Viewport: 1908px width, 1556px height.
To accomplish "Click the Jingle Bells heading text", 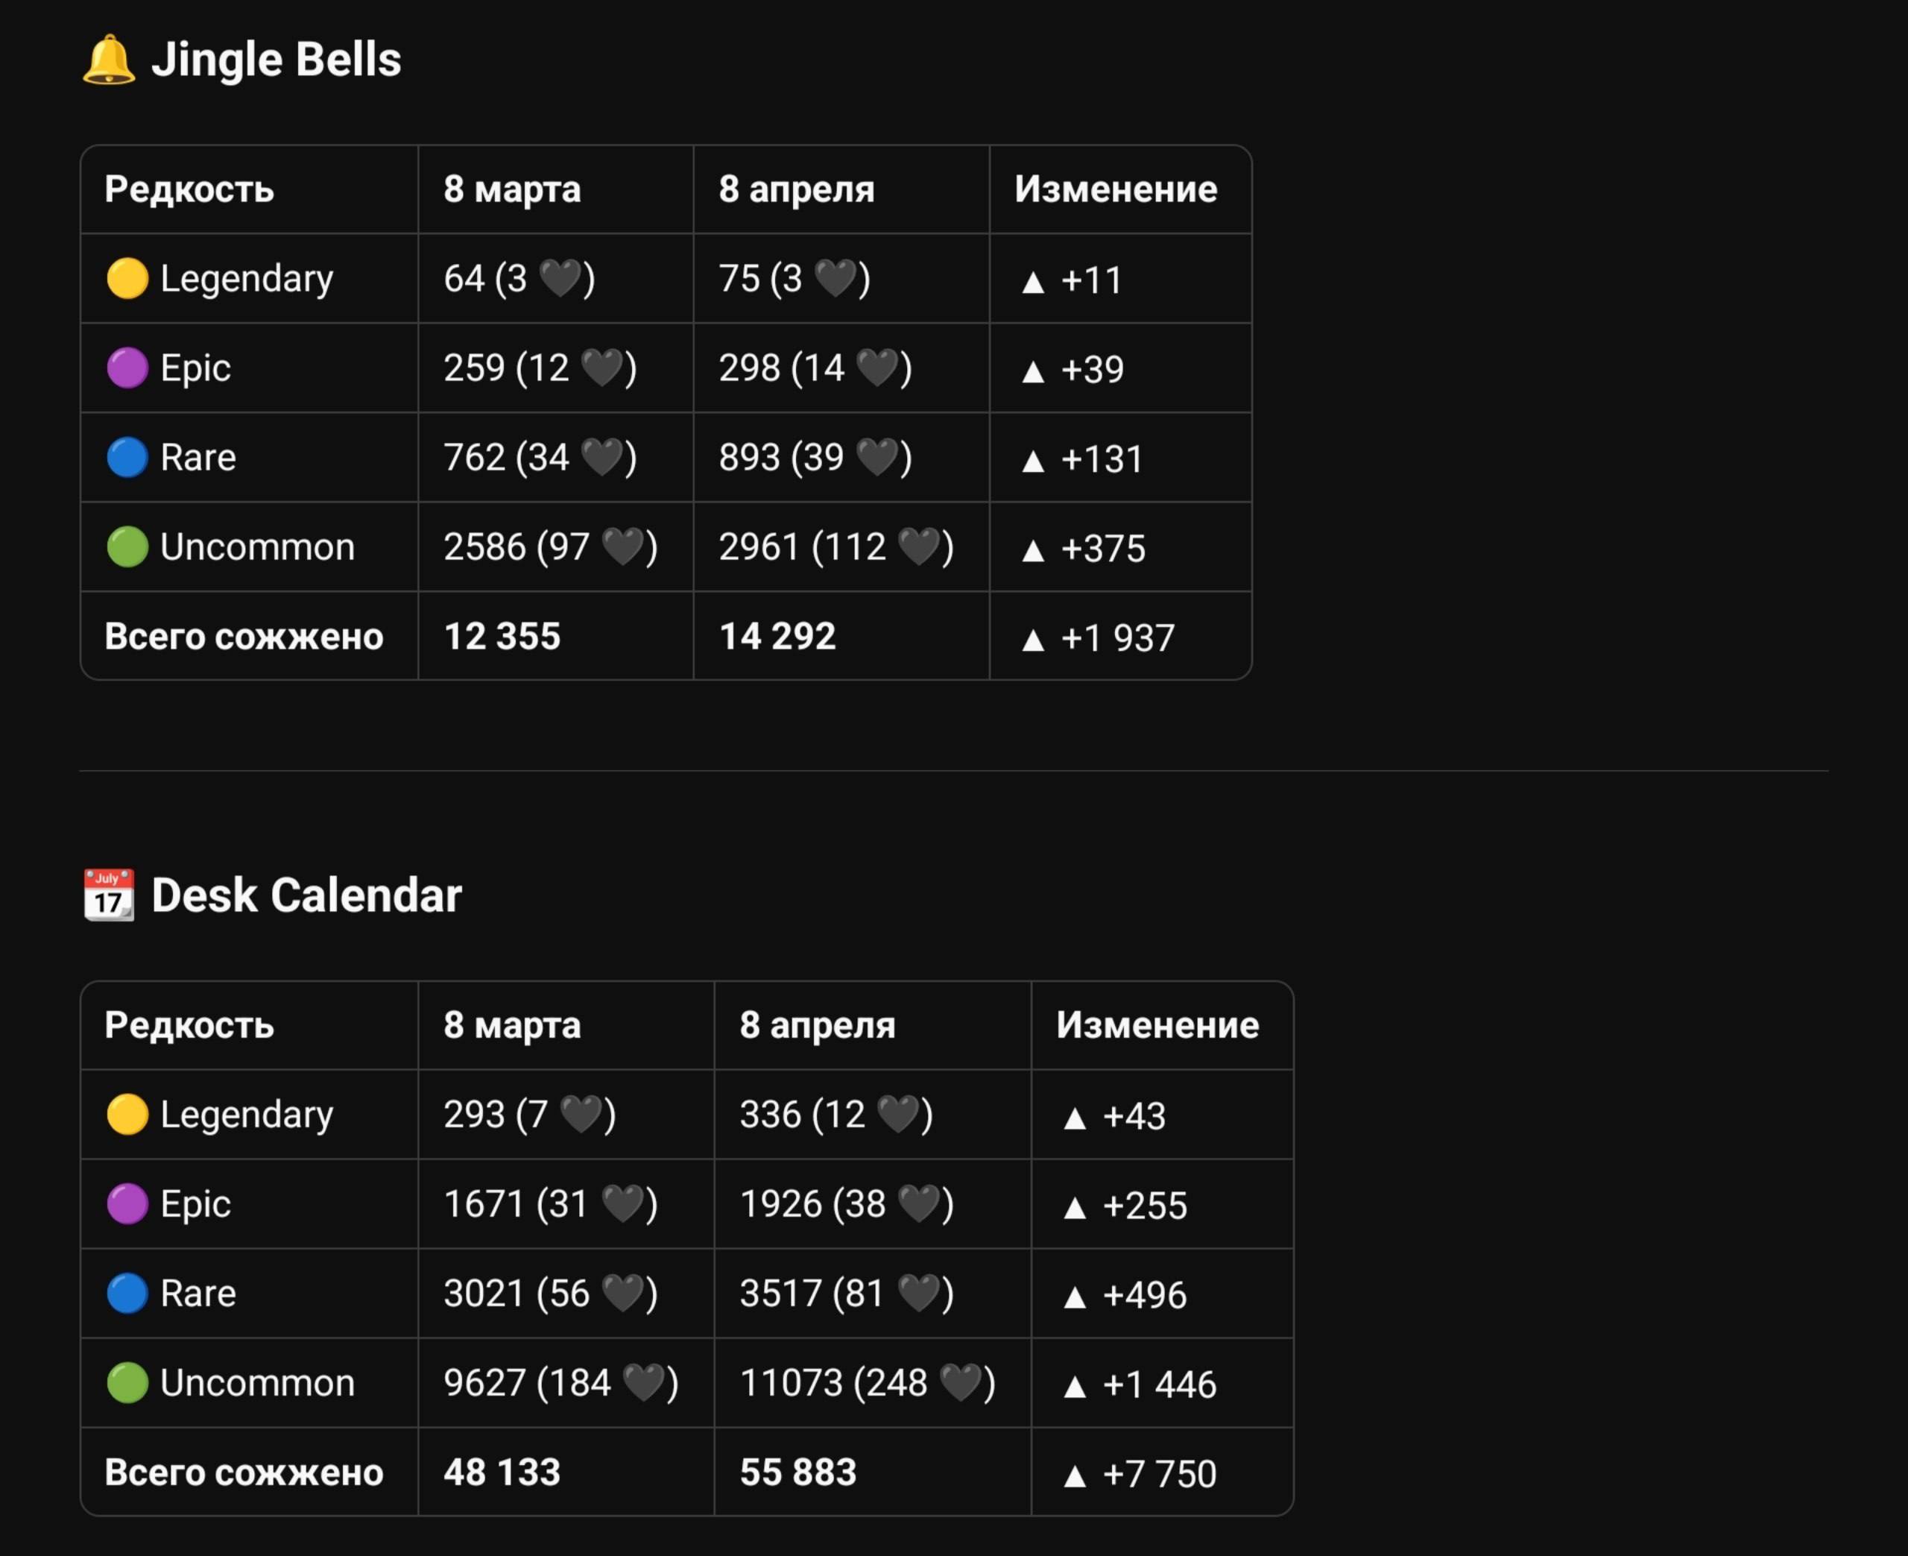I will 277,60.
